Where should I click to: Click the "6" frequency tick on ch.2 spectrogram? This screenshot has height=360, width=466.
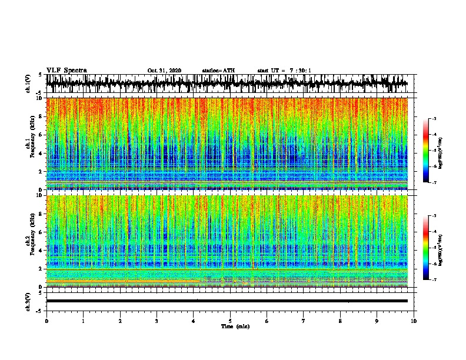click(x=41, y=232)
